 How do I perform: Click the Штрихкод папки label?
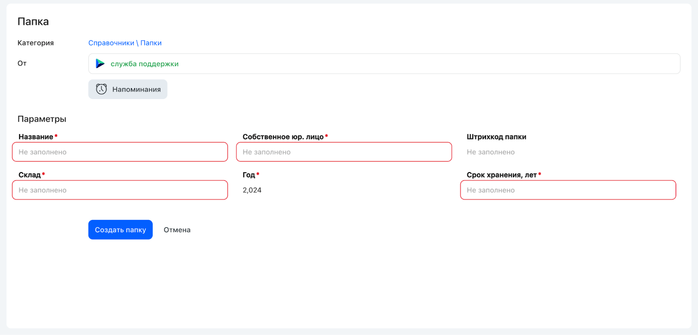click(x=496, y=137)
